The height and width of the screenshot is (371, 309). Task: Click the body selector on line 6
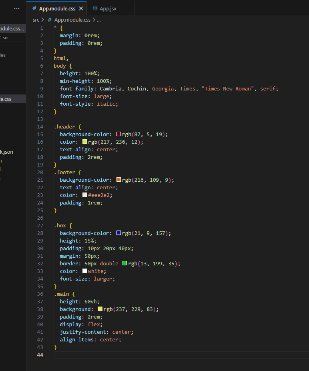60,66
